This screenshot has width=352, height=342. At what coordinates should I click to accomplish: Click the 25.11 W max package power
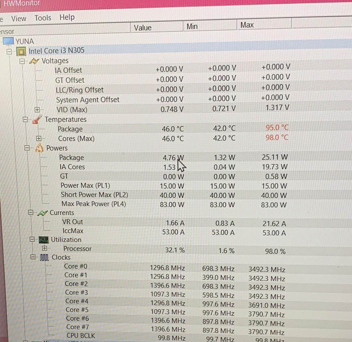275,157
